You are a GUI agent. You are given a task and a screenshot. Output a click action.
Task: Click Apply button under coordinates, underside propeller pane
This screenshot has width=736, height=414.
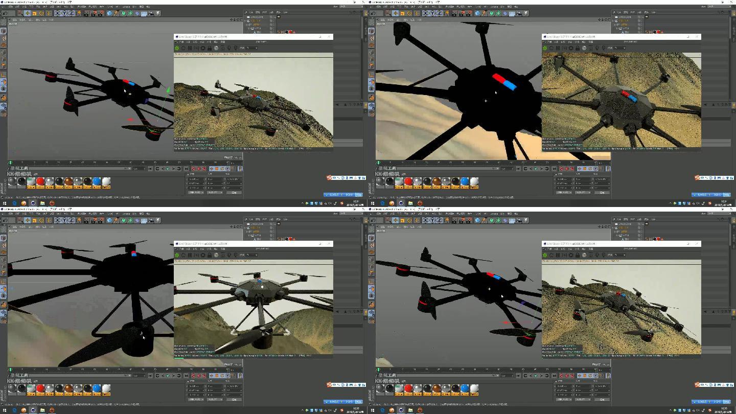(x=234, y=400)
